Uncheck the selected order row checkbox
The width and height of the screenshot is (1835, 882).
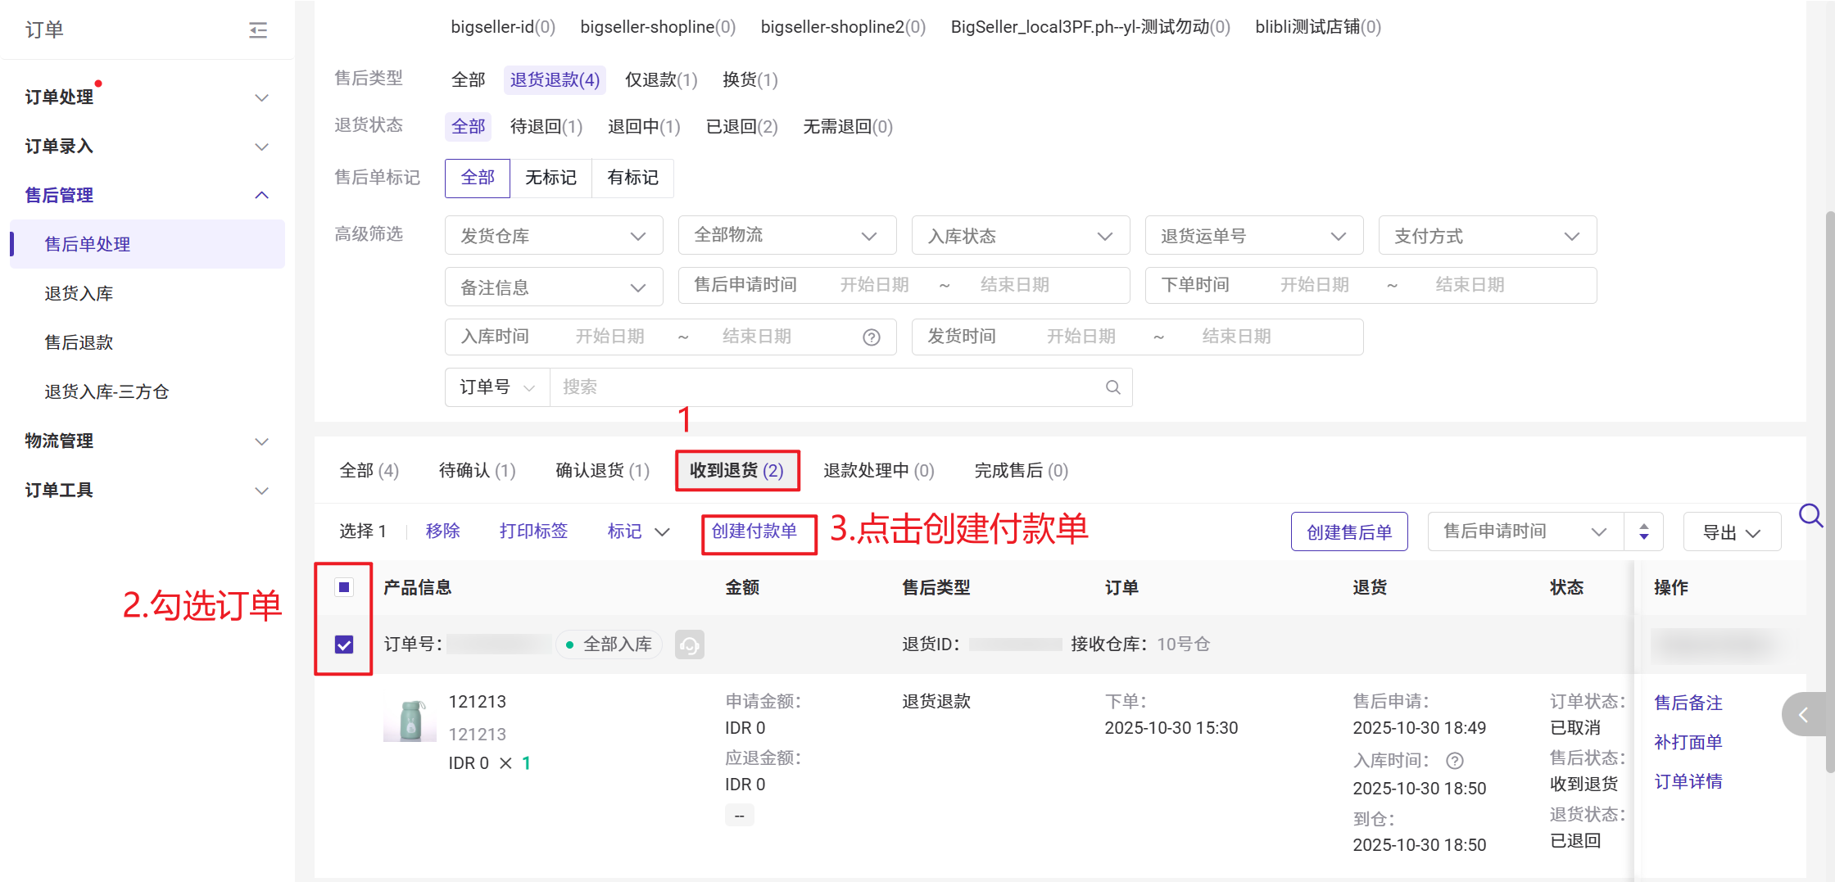coord(344,645)
